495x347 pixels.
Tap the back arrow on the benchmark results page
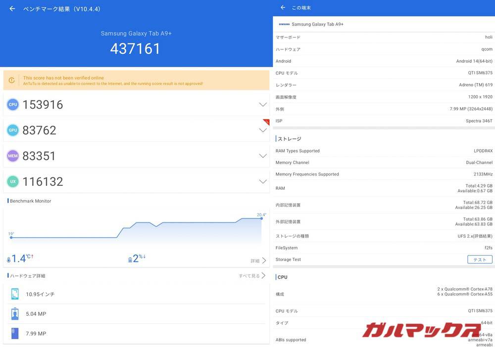tap(12, 8)
